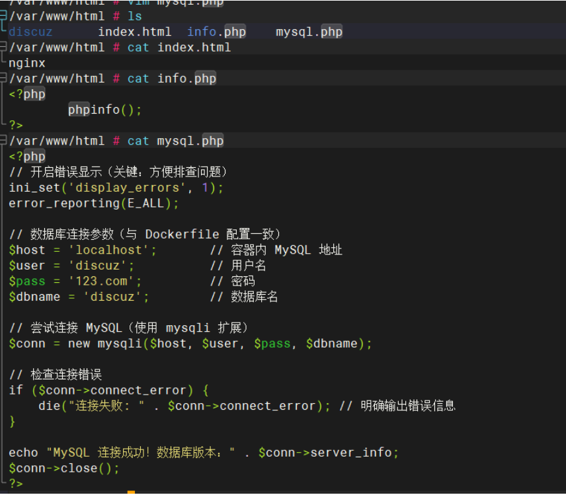
Task: Collapse the fold marker beside cat index.html
Action: tap(3, 46)
